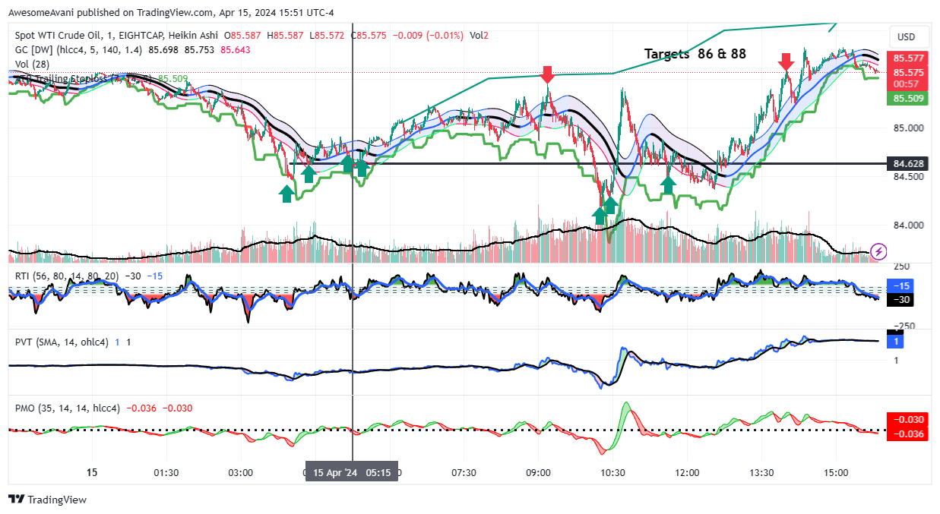Click the 85.698 GC indicator value
The height and width of the screenshot is (514, 940).
pyautogui.click(x=163, y=49)
